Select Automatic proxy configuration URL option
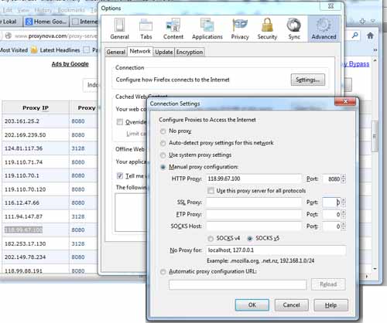This screenshot has width=387, height=323. coord(163,272)
